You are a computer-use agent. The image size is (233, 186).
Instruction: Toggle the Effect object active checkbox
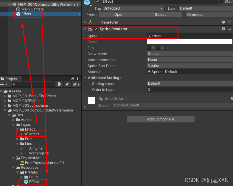click(x=98, y=1)
